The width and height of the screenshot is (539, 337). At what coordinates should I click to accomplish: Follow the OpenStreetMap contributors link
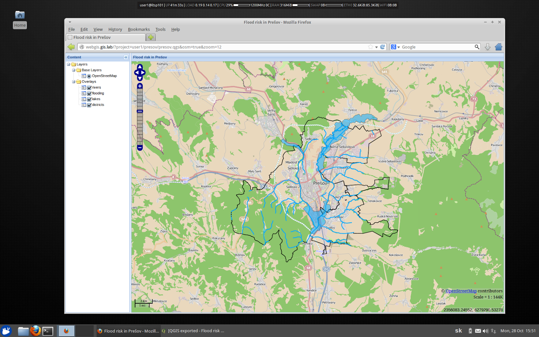pos(461,290)
